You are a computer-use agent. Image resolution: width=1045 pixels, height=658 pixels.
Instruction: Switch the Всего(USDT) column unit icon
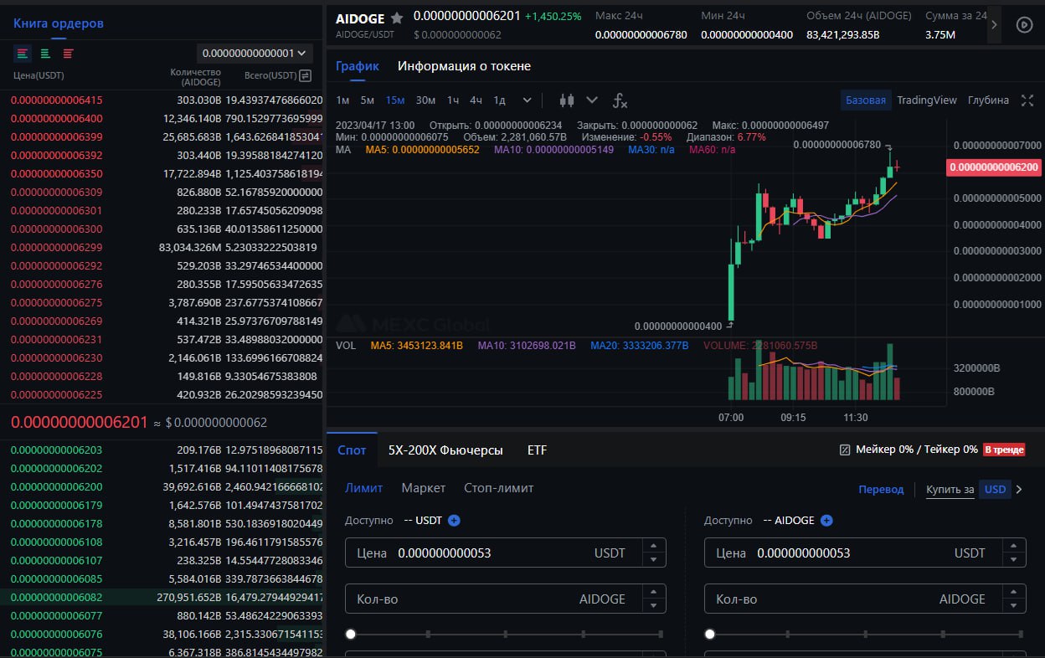click(306, 76)
